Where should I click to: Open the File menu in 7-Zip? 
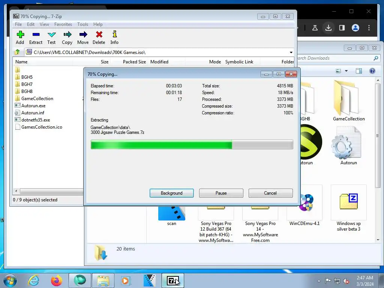18,24
